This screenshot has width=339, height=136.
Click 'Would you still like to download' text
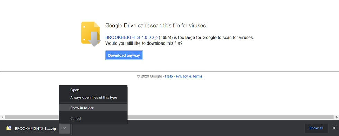pos(144,43)
